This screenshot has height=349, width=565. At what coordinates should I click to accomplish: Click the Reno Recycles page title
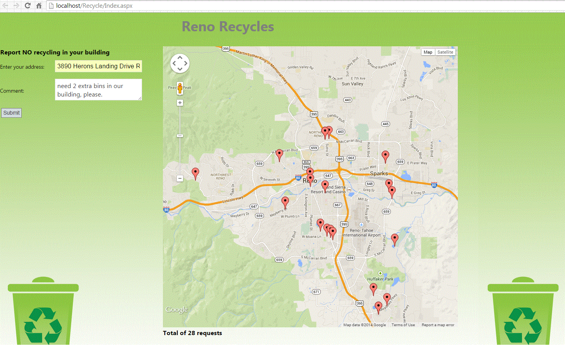pyautogui.click(x=228, y=27)
